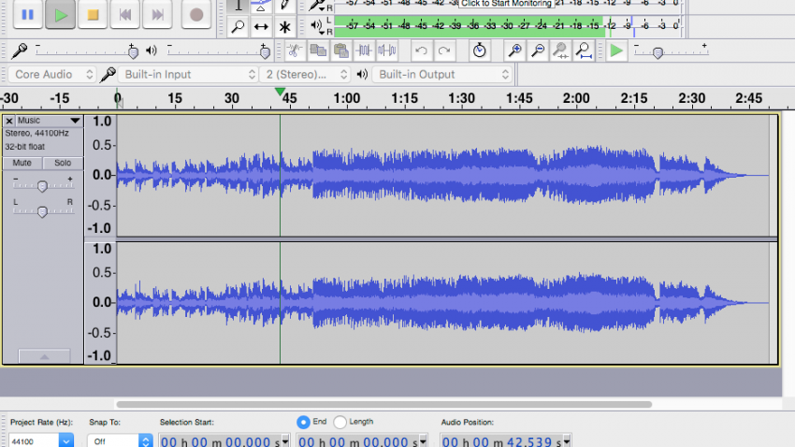Viewport: 795px width, 447px height.
Task: Fit entire project in window
Action: tap(584, 50)
